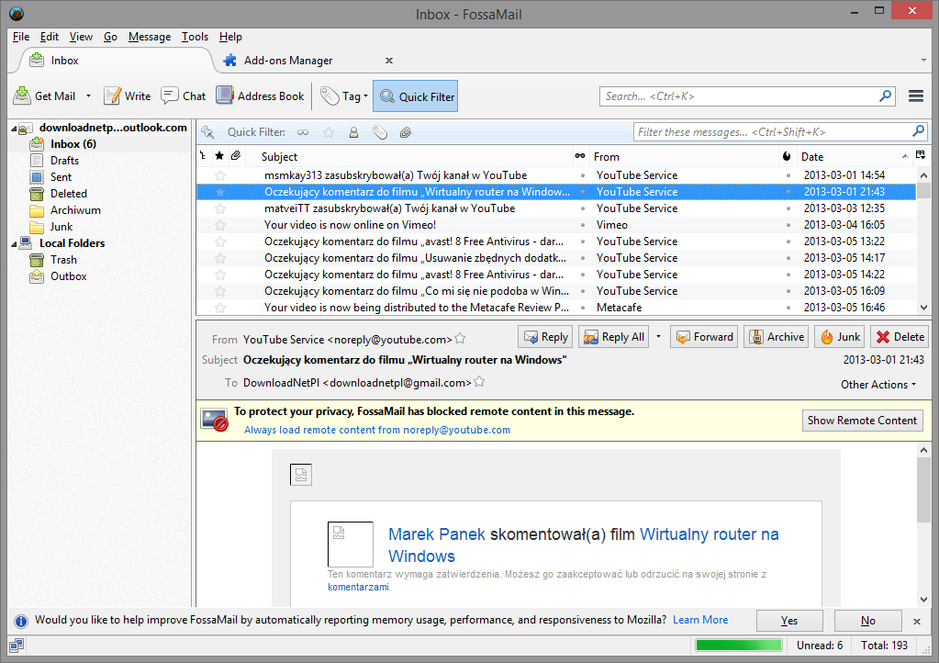This screenshot has width=939, height=663.
Task: Always load remote content from noreply@youtube.com
Action: pyautogui.click(x=376, y=430)
